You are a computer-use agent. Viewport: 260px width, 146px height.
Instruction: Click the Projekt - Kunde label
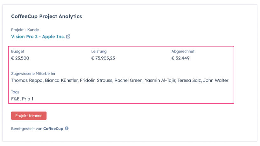pos(25,30)
